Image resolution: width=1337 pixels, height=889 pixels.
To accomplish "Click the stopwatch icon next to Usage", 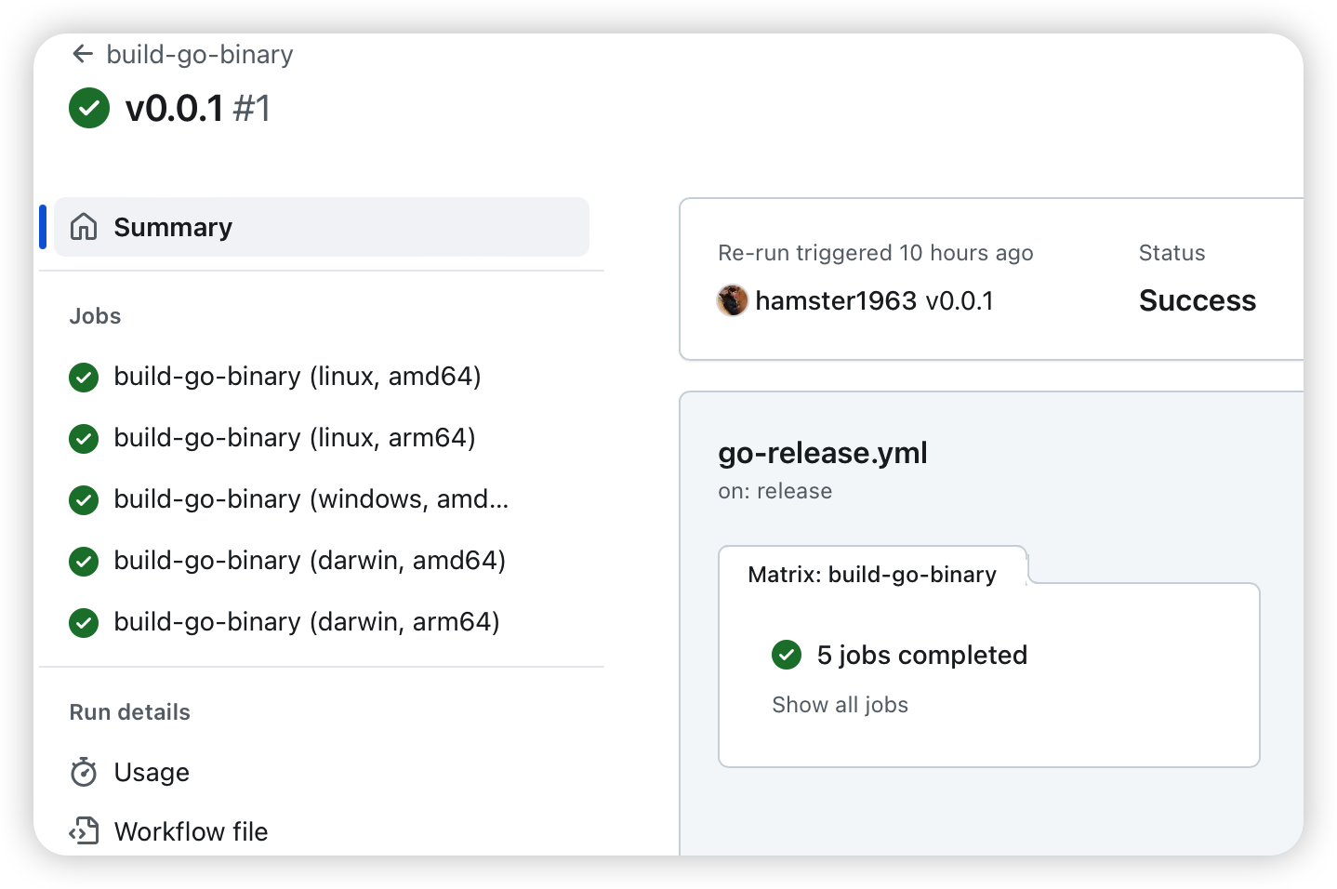I will (84, 772).
